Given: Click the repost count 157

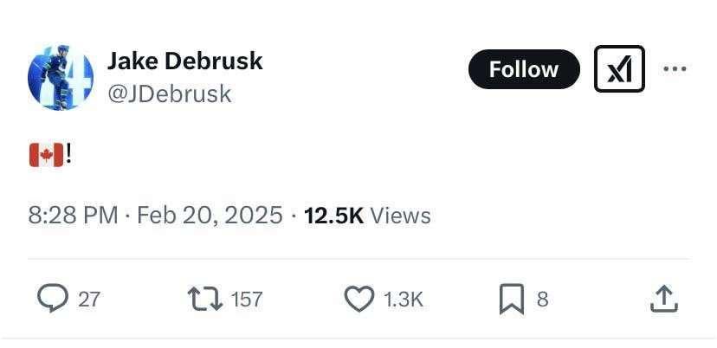Looking at the screenshot, I should coord(247,300).
